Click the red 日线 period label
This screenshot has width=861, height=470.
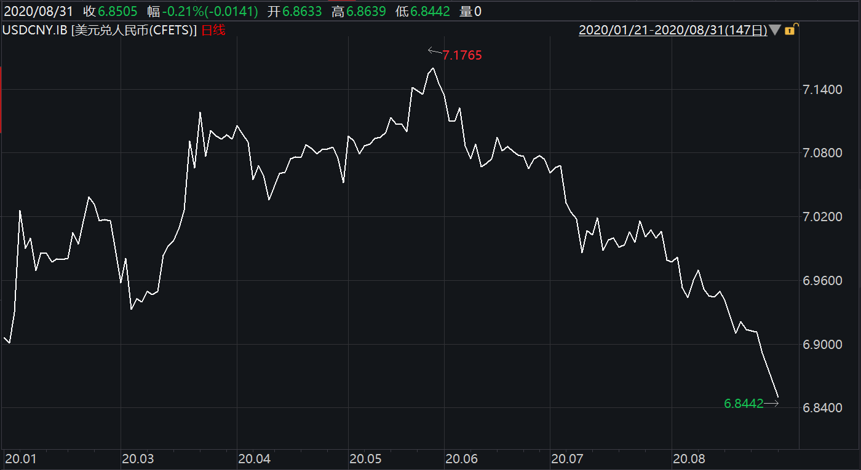213,30
